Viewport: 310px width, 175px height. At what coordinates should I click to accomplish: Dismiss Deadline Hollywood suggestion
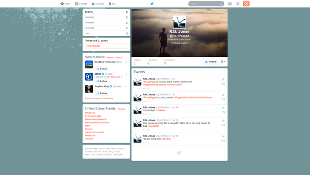tap(126, 62)
